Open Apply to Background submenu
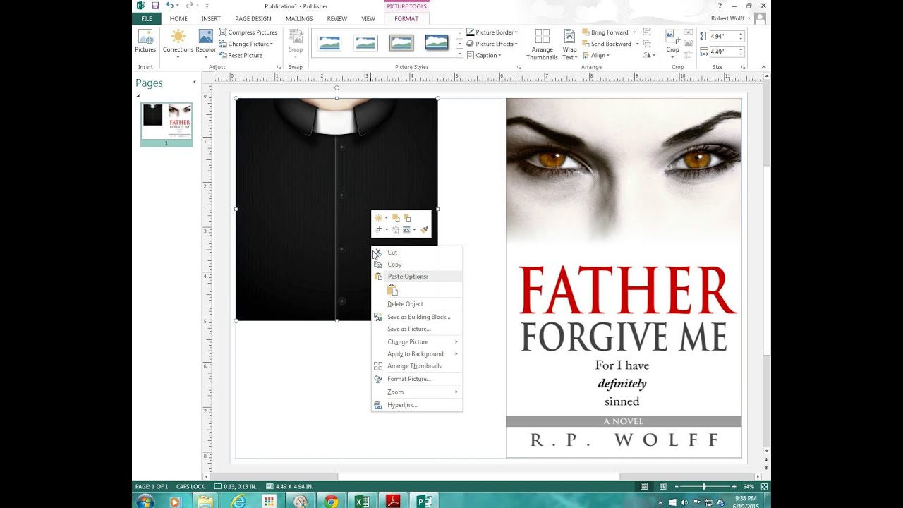Image resolution: width=903 pixels, height=508 pixels. click(x=417, y=354)
